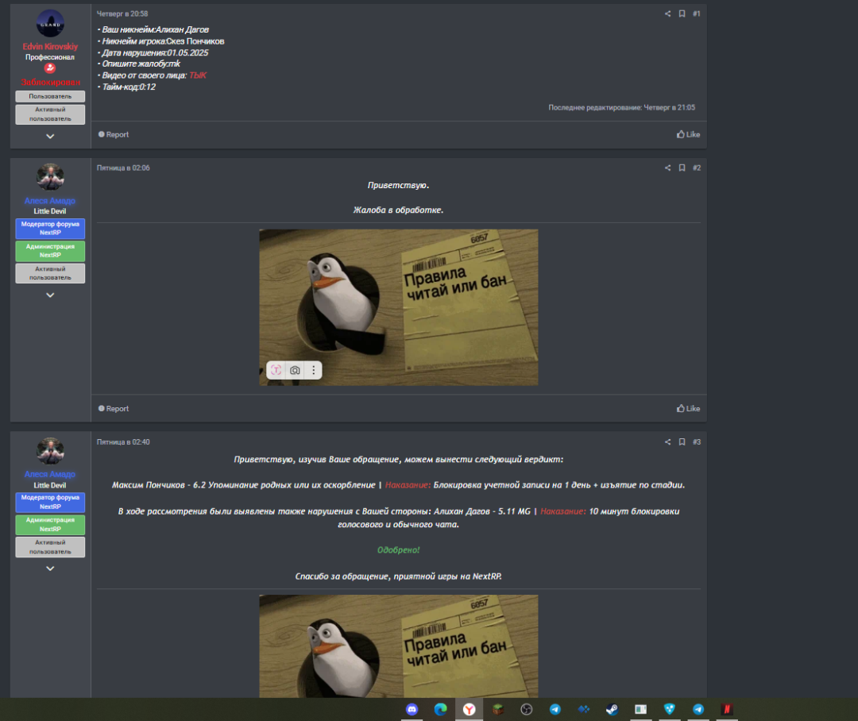The height and width of the screenshot is (721, 858).
Task: Open the penguin image in post #3
Action: coord(398,646)
